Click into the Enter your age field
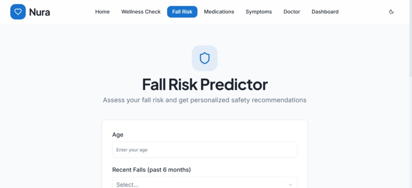The height and width of the screenshot is (188, 412). click(x=204, y=150)
